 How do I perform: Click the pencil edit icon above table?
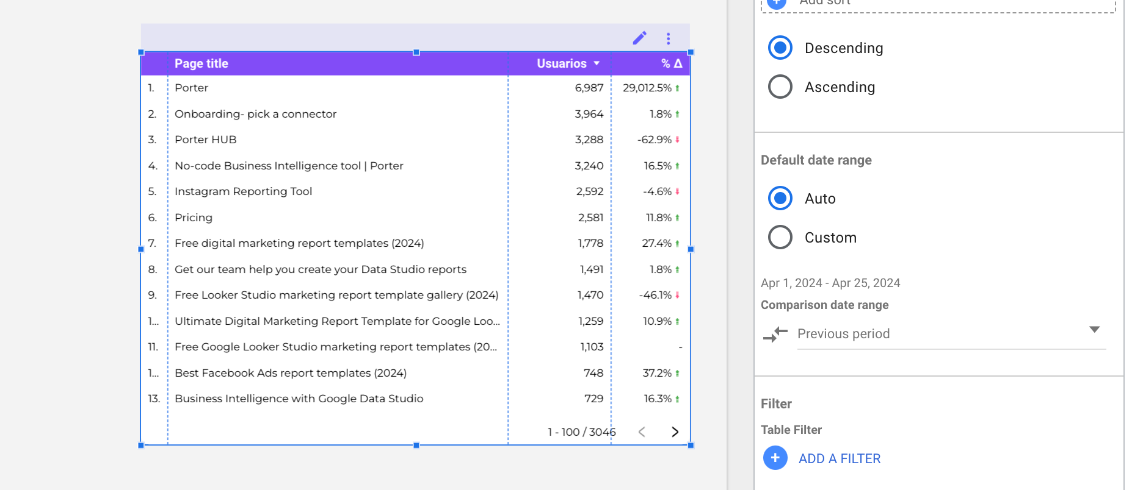[639, 38]
